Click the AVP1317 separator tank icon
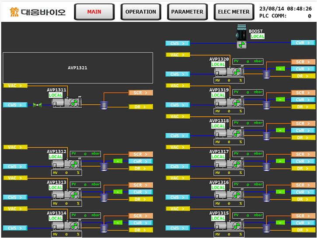This screenshot has height=238, width=317. click(x=266, y=167)
